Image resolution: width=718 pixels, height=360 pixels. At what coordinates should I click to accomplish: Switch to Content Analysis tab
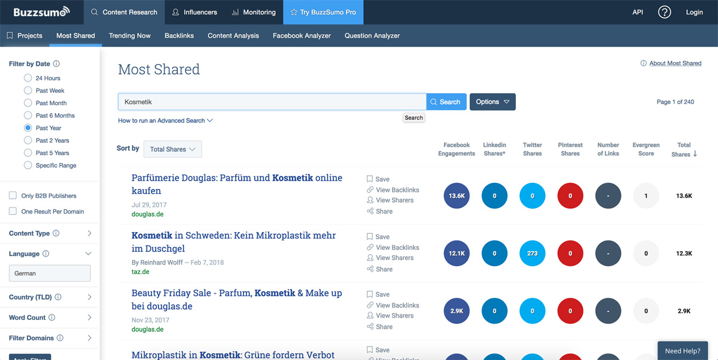233,36
